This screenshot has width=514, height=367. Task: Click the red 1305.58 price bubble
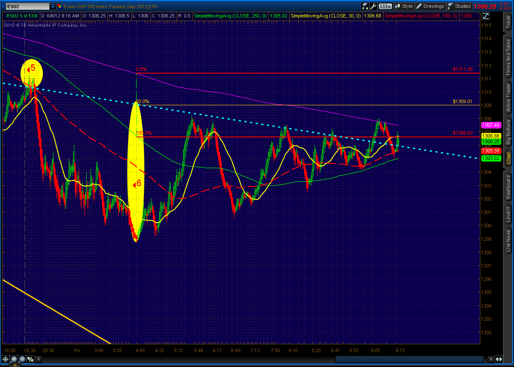[491, 151]
